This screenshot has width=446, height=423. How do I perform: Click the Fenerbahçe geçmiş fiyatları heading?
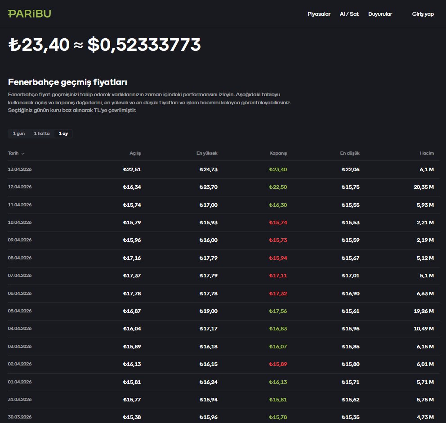tap(67, 82)
